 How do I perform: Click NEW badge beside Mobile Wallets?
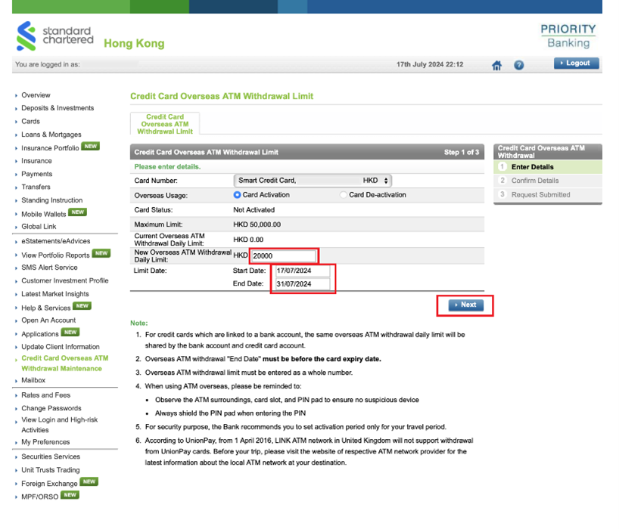click(78, 213)
